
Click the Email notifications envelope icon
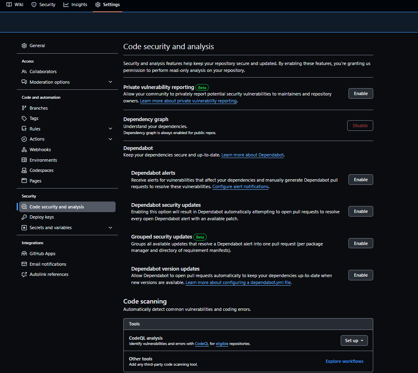point(24,264)
